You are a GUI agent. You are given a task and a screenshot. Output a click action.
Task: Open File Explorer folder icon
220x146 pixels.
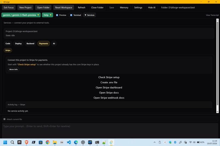pos(55,142)
